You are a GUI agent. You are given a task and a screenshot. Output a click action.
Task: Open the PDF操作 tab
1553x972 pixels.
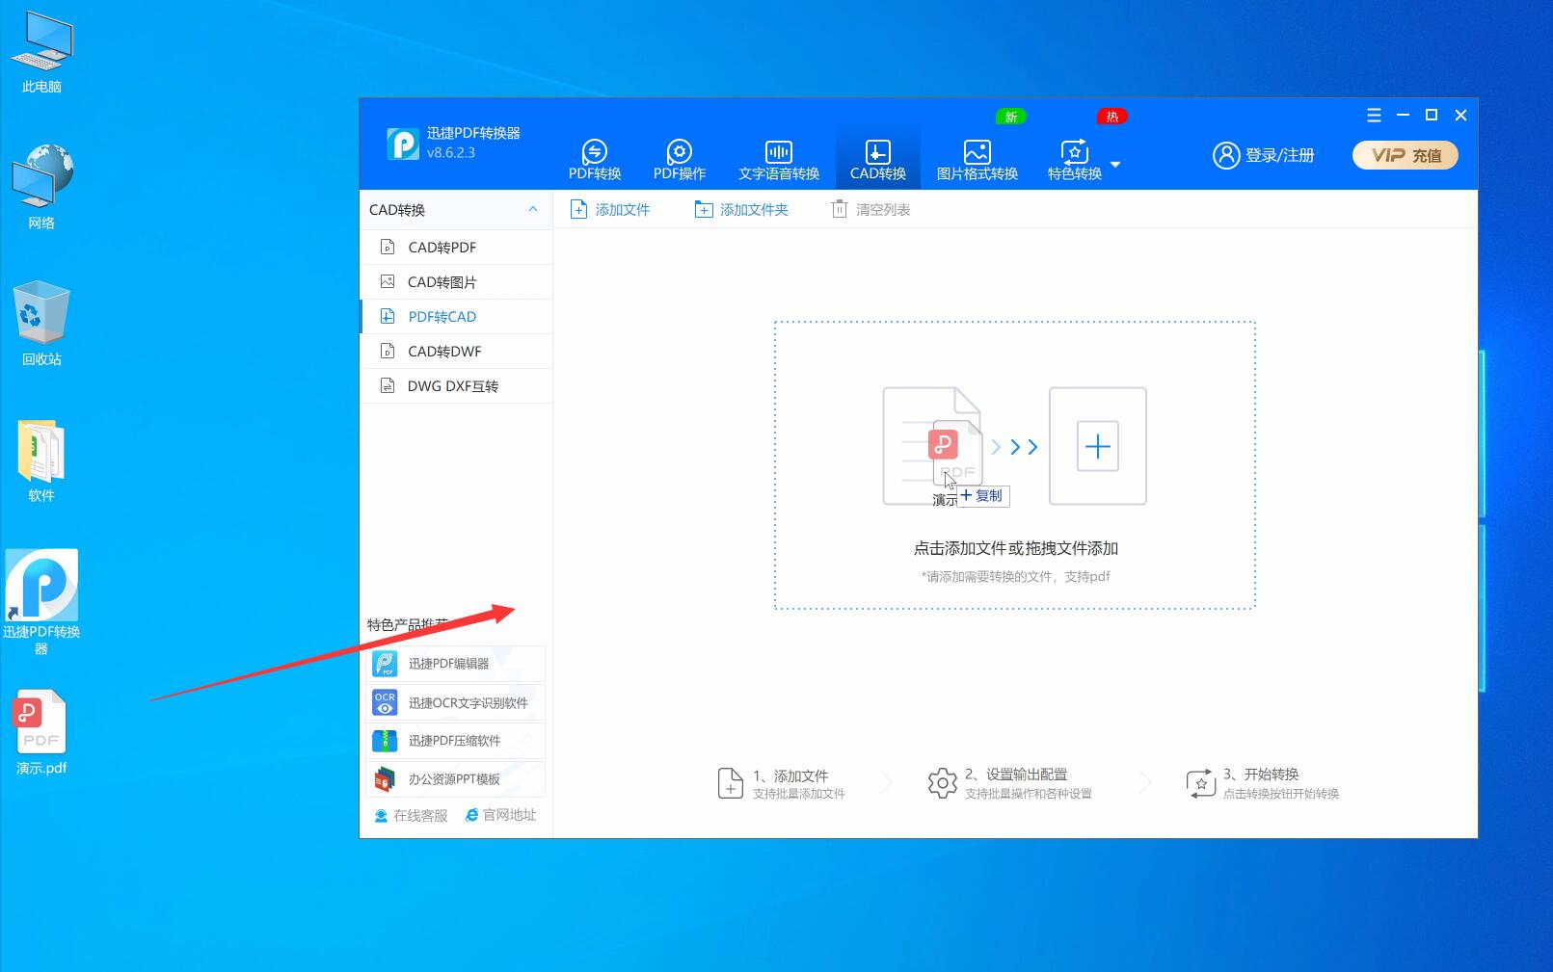[680, 160]
